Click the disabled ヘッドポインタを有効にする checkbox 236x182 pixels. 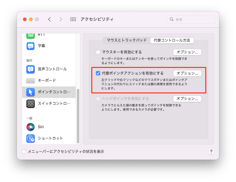[x=98, y=99]
